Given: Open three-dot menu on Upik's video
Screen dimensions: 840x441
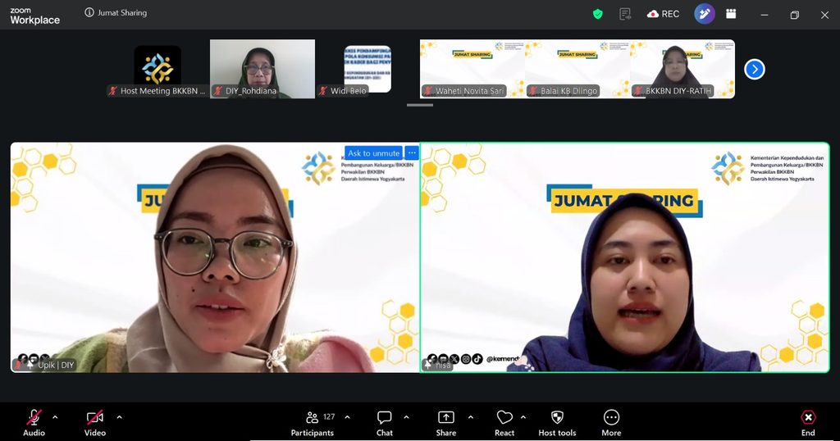Looking at the screenshot, I should [412, 153].
